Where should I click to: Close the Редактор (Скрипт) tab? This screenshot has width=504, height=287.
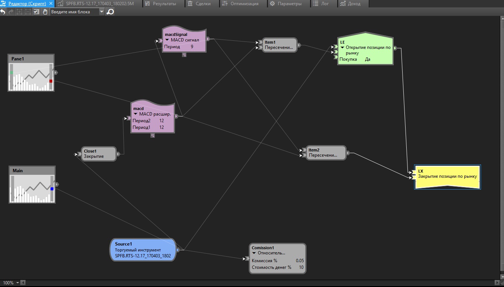(51, 4)
